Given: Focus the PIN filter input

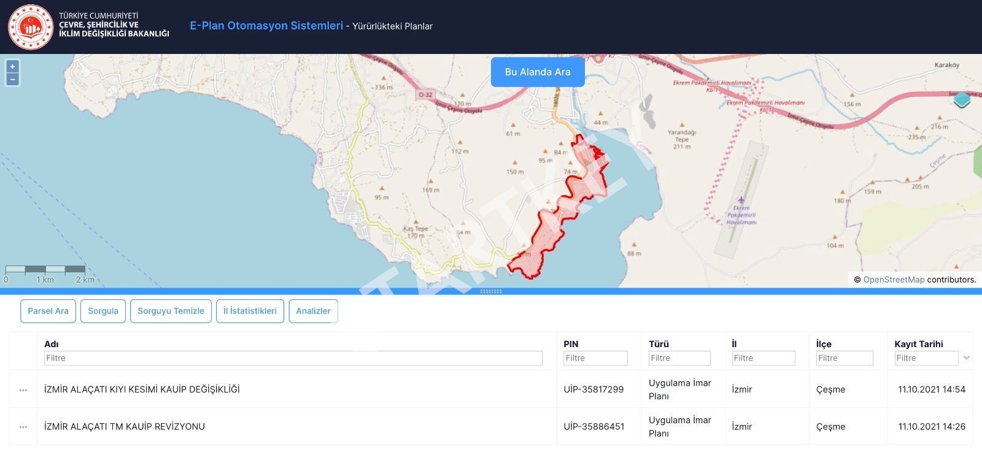Looking at the screenshot, I should click(595, 358).
